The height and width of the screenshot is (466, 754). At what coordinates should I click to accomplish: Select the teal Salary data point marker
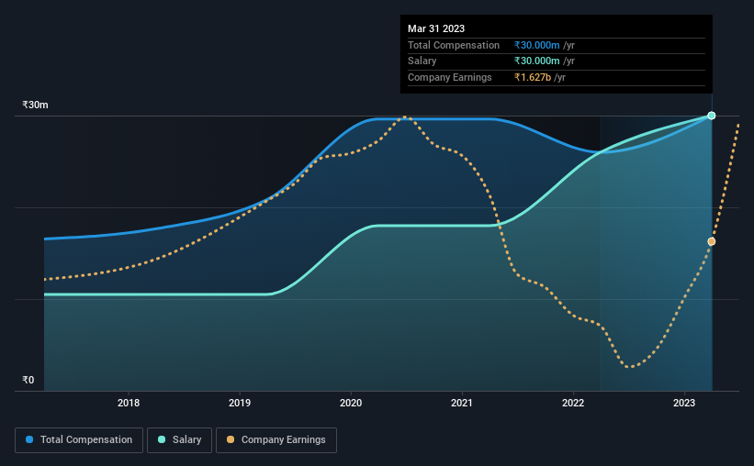coord(712,116)
